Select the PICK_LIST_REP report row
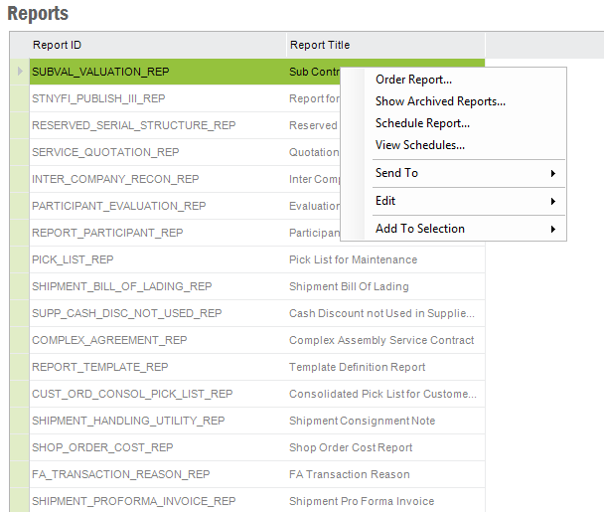Screen dimensions: 604x512 73,259
